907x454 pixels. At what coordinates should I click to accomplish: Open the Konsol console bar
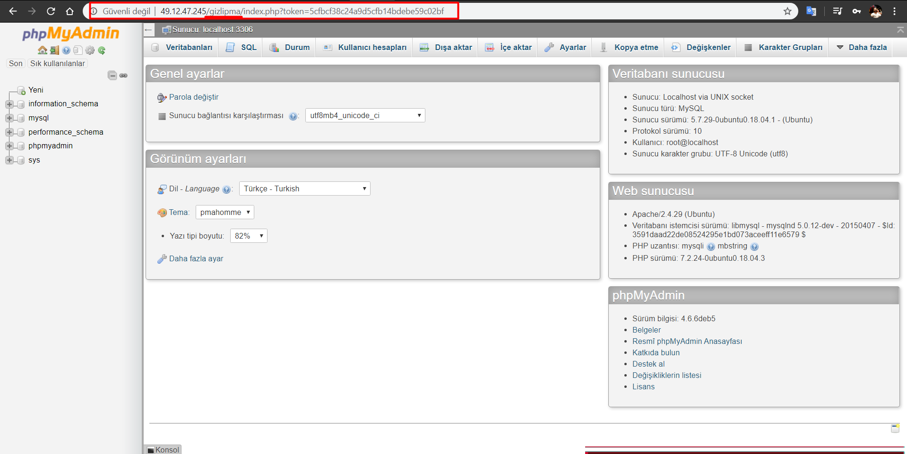pos(163,449)
